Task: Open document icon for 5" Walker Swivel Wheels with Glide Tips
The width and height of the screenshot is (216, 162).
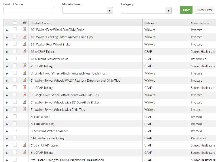Action: [x=24, y=109]
